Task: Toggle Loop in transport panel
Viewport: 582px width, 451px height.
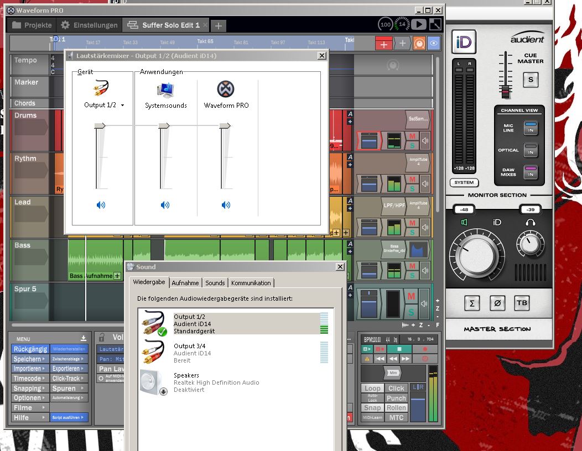Action: pyautogui.click(x=372, y=388)
